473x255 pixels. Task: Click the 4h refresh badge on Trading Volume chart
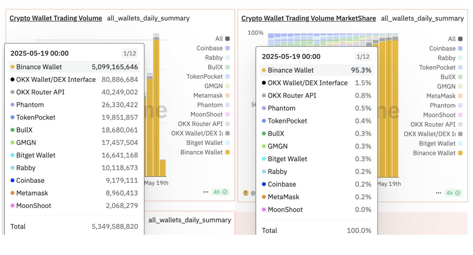point(220,192)
